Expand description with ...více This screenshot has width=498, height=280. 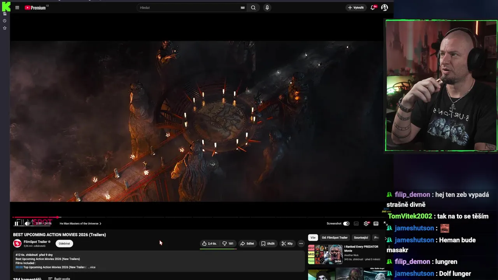point(91,267)
